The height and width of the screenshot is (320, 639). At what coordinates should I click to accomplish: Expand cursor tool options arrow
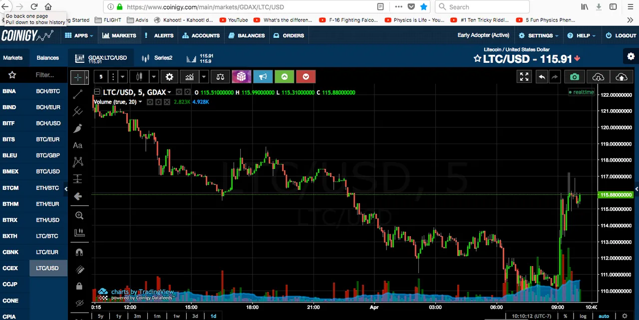(x=86, y=77)
